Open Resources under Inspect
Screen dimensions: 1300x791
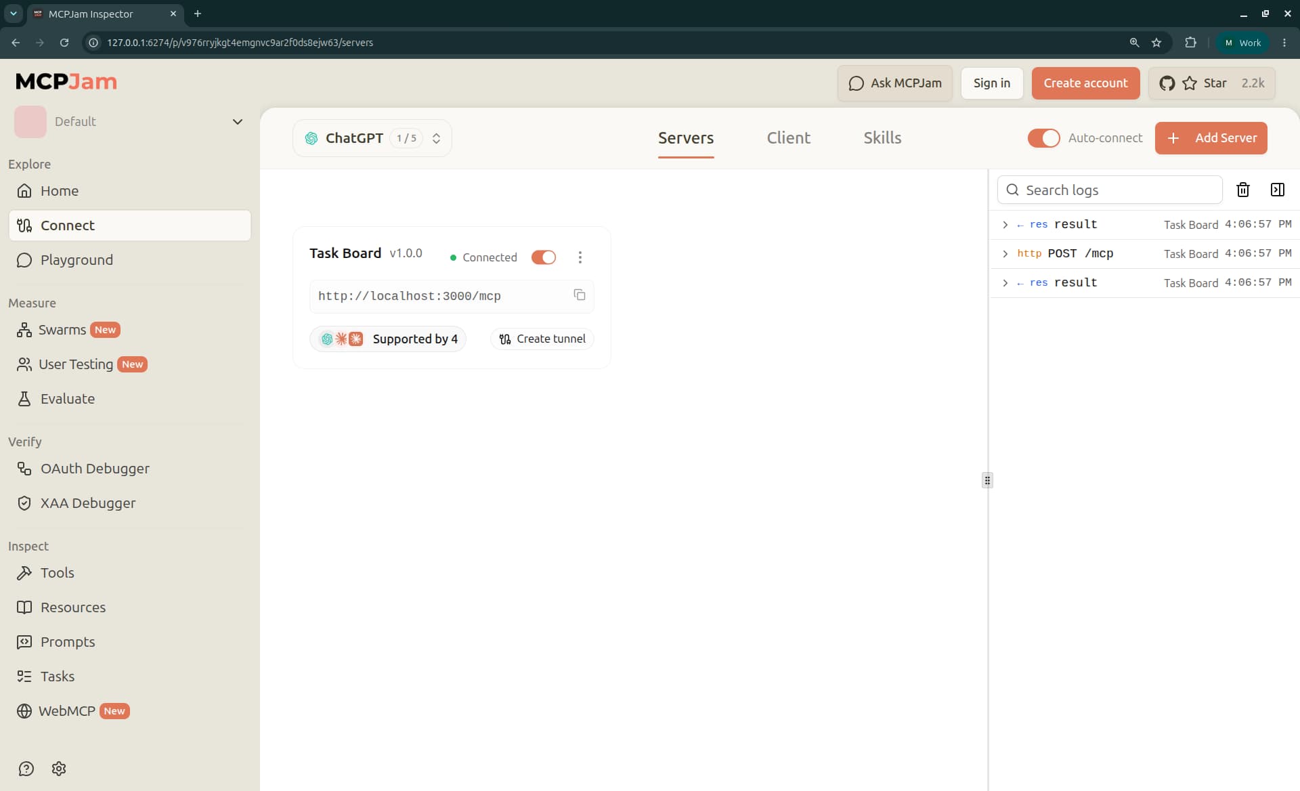(129, 607)
